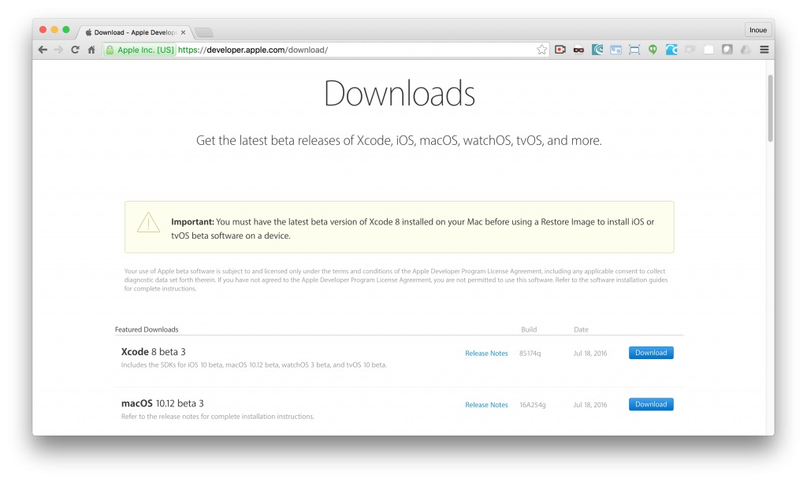This screenshot has width=807, height=482.
Task: Click the Google Drive extension icon
Action: pos(746,50)
